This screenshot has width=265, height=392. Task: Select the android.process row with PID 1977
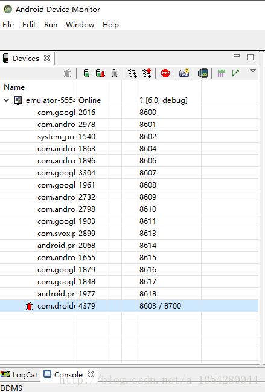coord(129,294)
